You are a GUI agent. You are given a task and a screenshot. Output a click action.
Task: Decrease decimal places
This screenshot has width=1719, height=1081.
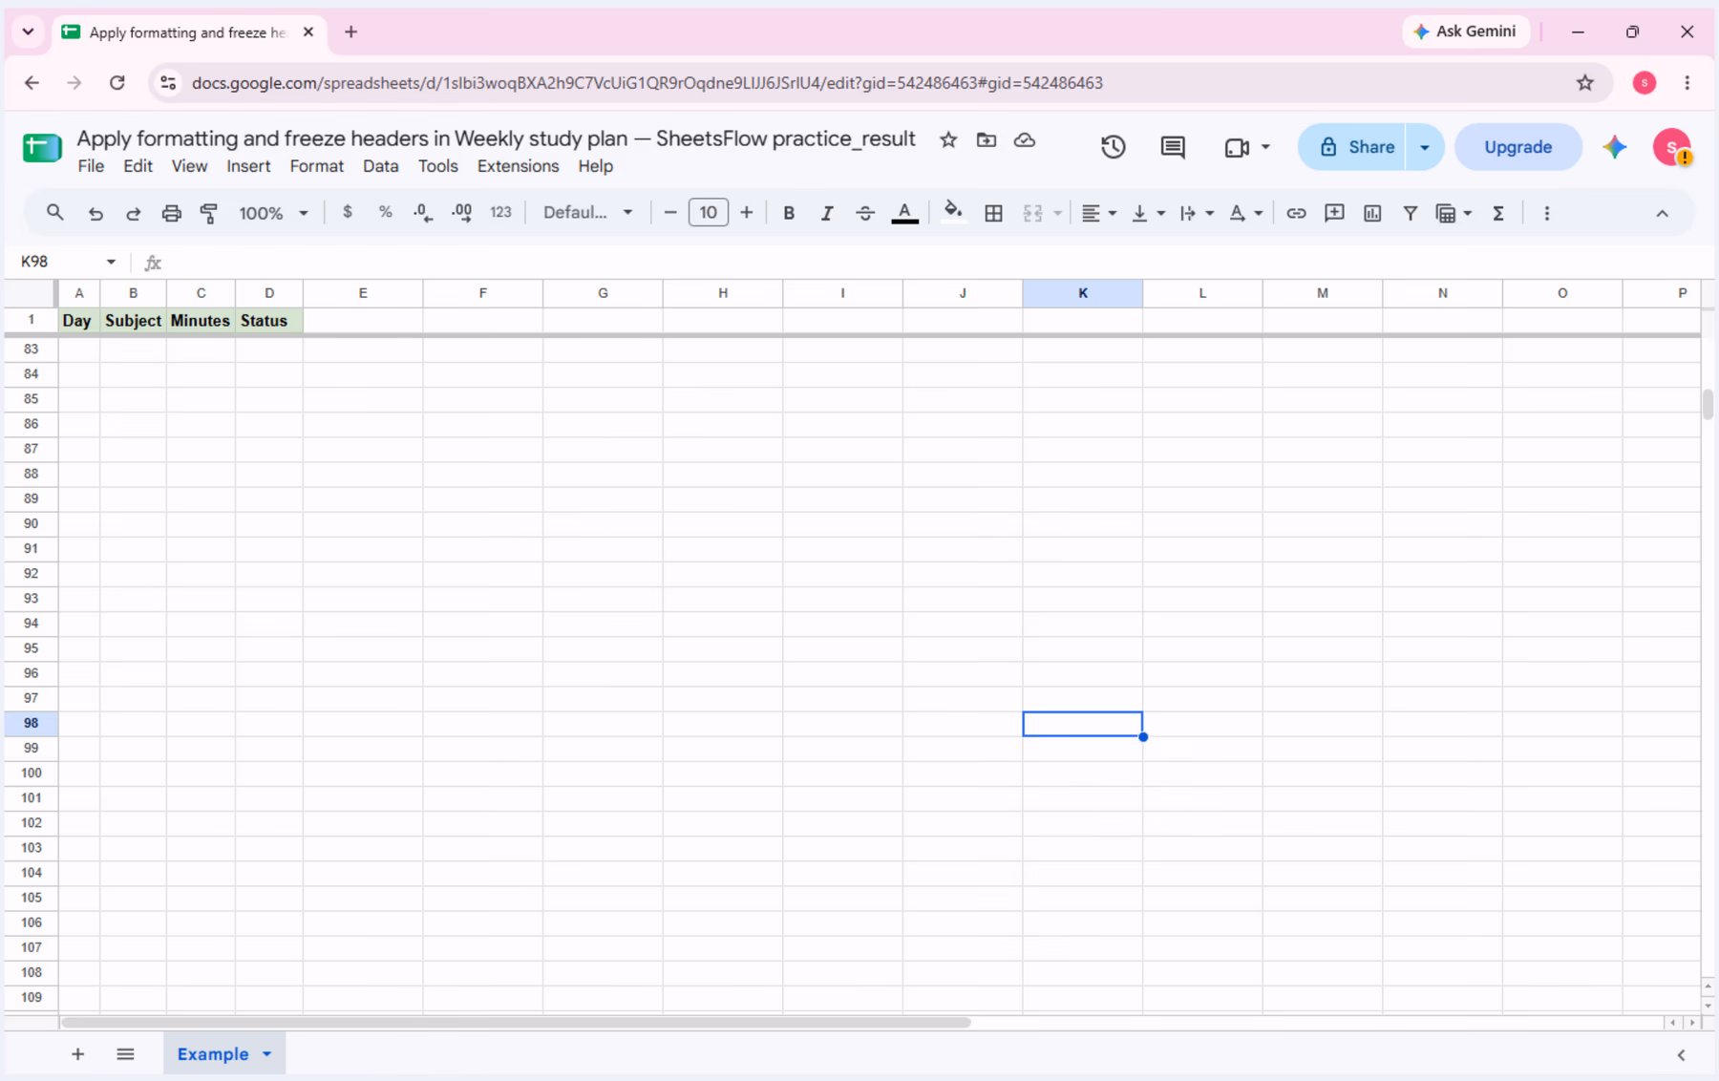tap(423, 213)
